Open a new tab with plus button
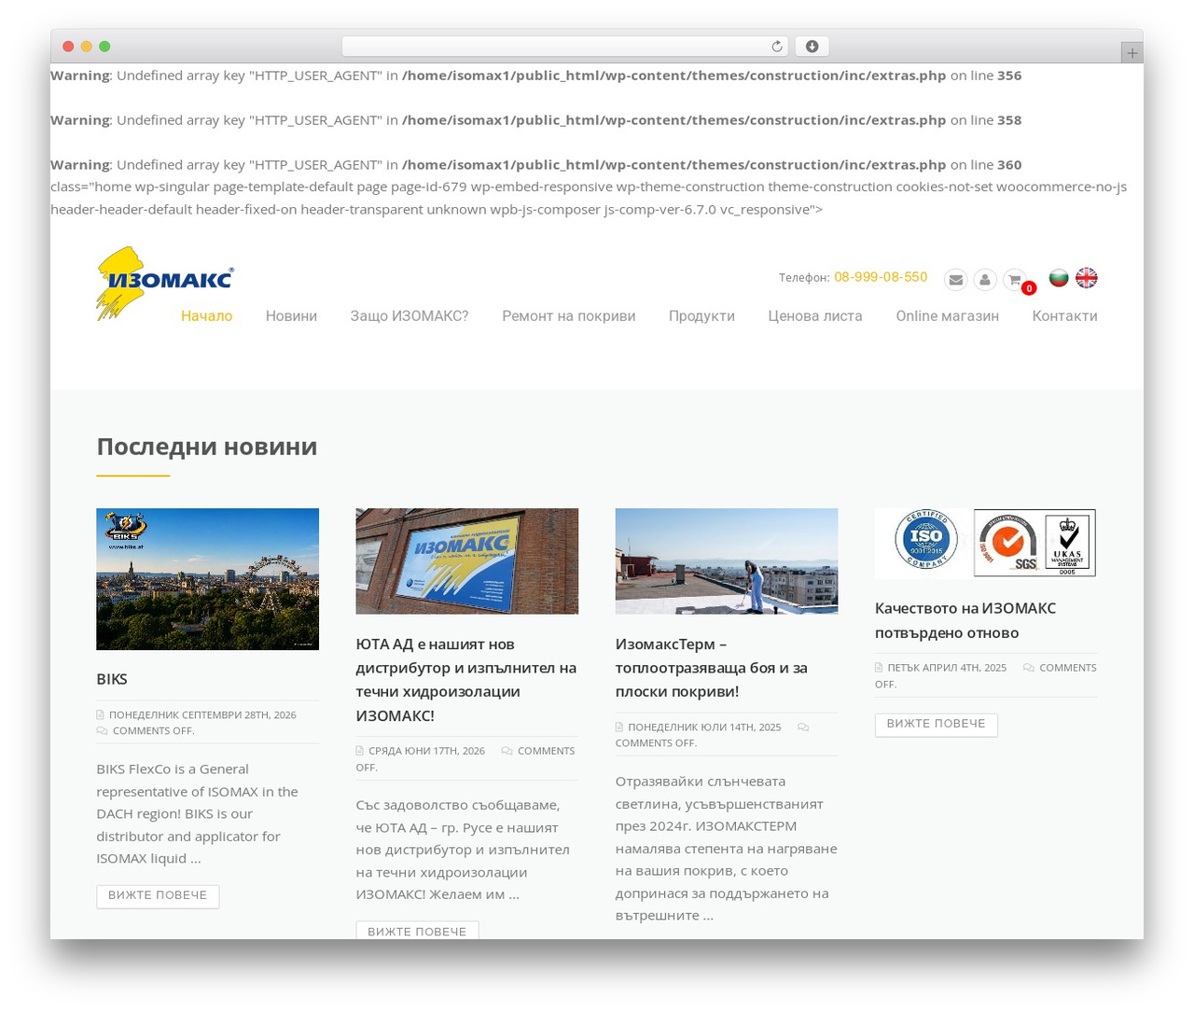 point(1132,53)
